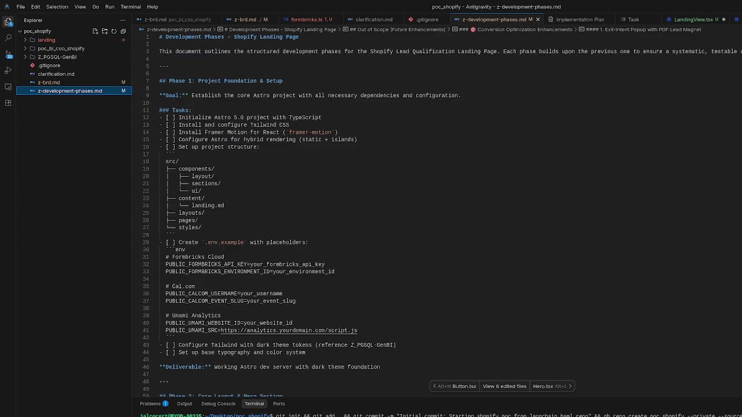Click the previous edit arrow beside Button.tsx
Viewport: 742px width, 417px height.
[x=434, y=386]
